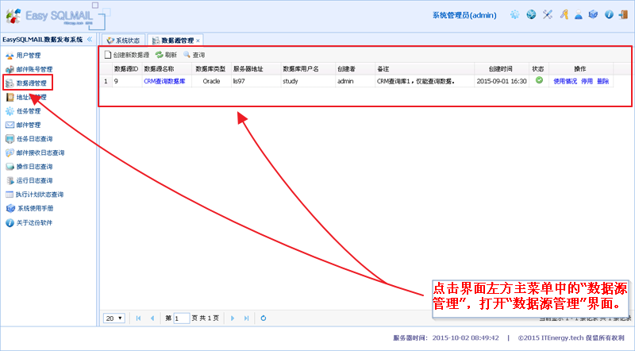Click the page number input field
This screenshot has width=635, height=351.
tap(182, 318)
